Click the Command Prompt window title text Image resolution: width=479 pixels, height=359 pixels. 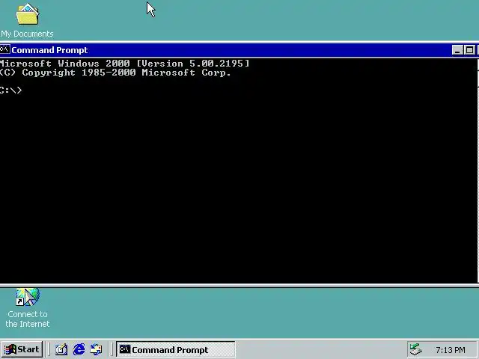49,50
